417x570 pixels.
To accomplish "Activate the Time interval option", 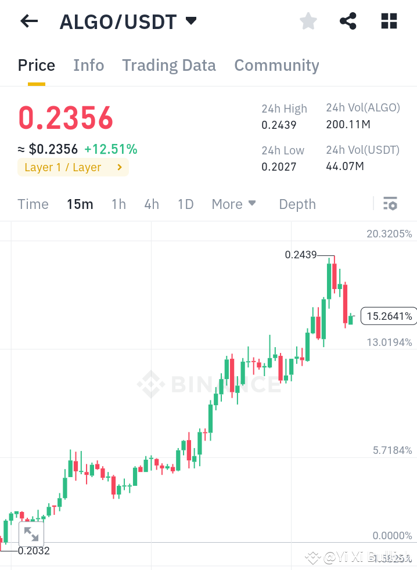I will click(33, 204).
